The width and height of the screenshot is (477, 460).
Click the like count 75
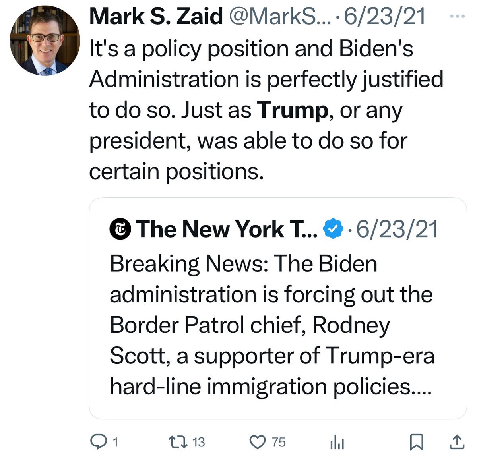click(x=279, y=442)
